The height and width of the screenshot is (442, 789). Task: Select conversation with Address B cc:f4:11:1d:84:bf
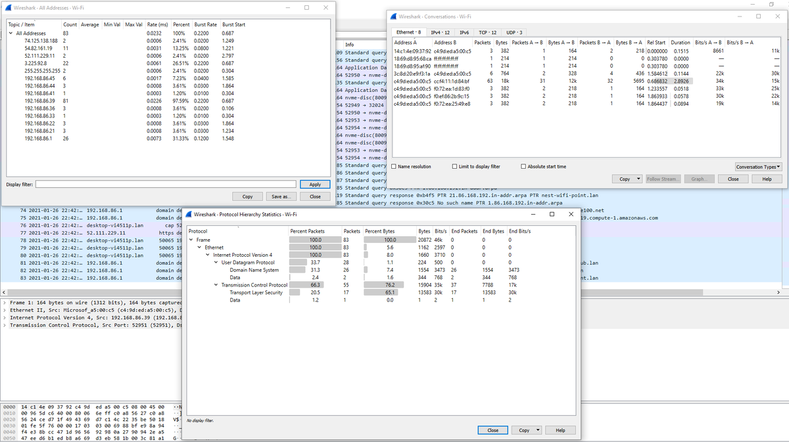coord(586,81)
